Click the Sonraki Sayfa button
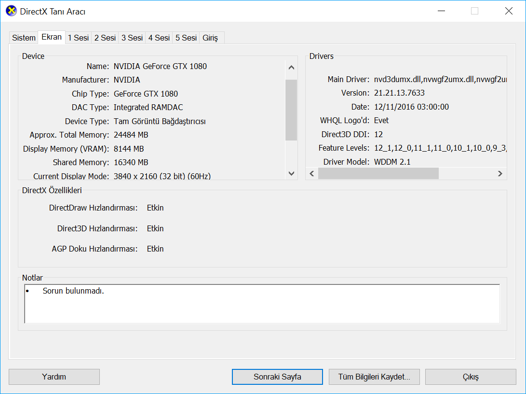 pyautogui.click(x=277, y=377)
